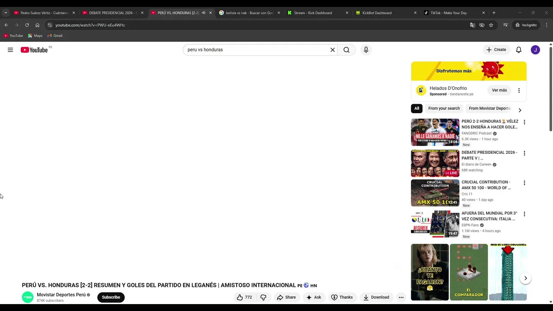Open the NO LE GANAMOS A NADIE thumbnail
Screen dimensions: 553x311
tap(435, 132)
